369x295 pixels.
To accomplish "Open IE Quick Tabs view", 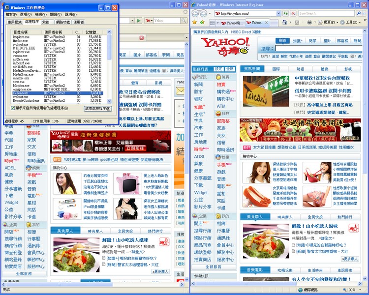I will tap(212, 23).
